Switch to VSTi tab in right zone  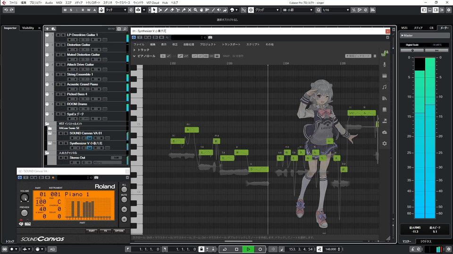(x=404, y=28)
